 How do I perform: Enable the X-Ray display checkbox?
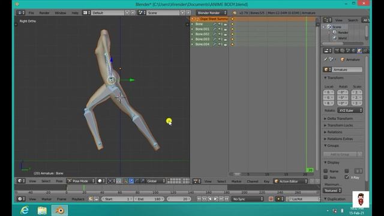pyautogui.click(x=347, y=177)
